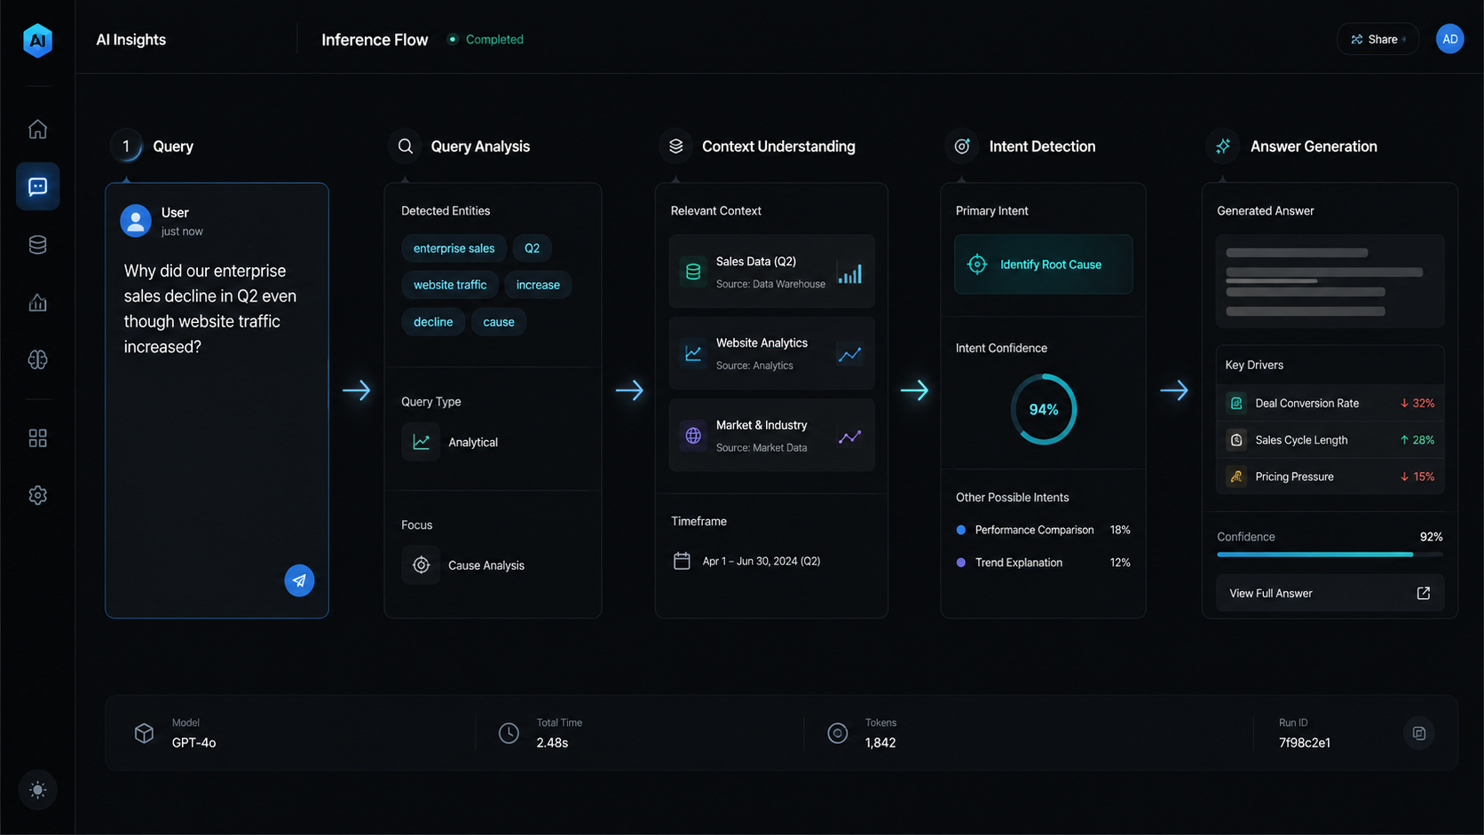Open the database stack sidebar icon
Screen dimensions: 1484x835
tap(37, 245)
